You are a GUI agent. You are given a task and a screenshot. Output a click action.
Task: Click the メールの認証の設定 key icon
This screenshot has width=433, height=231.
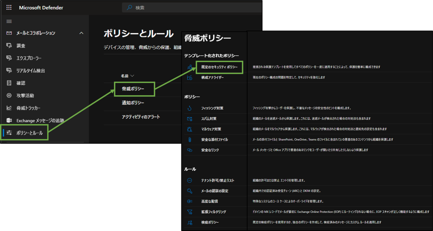(189, 191)
